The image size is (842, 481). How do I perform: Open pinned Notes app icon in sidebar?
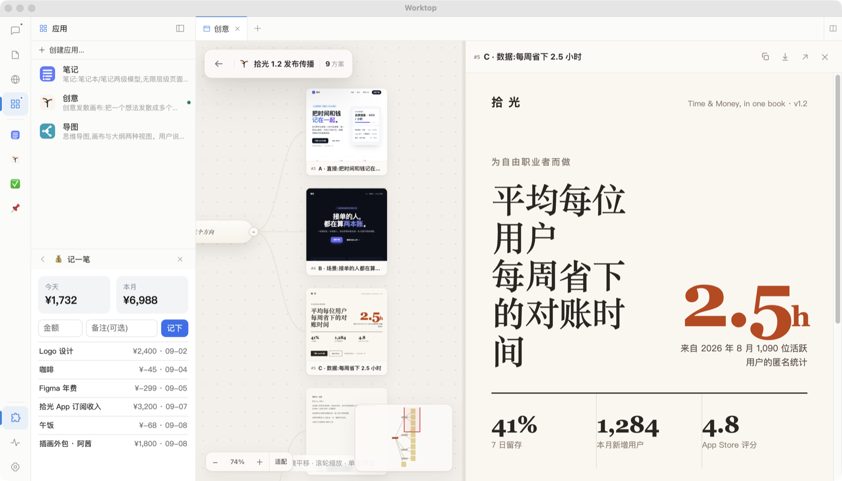click(x=15, y=135)
